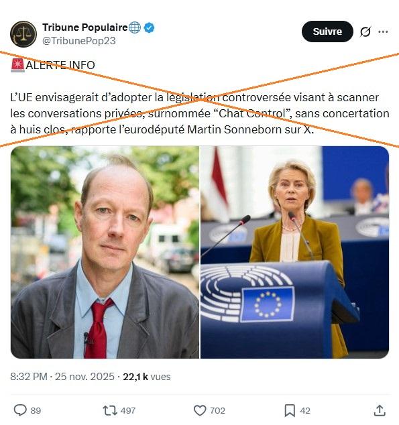Like the post with heart icon
Viewport: 399px width, 425px height.
click(x=200, y=410)
